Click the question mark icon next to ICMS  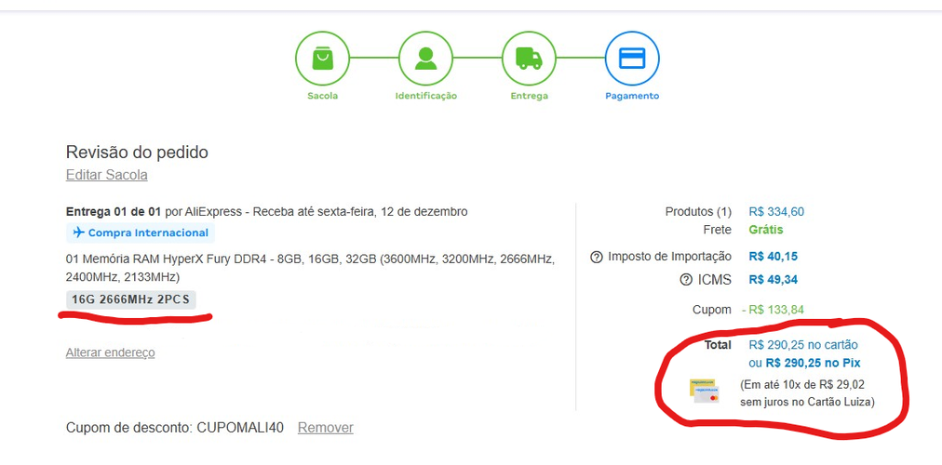(x=686, y=280)
